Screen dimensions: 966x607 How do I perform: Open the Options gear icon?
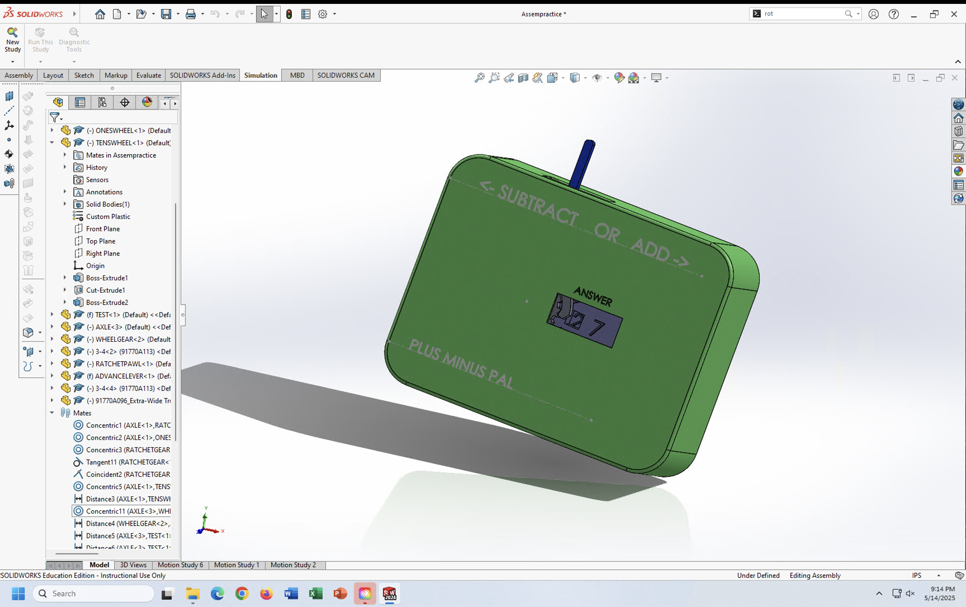(x=323, y=14)
